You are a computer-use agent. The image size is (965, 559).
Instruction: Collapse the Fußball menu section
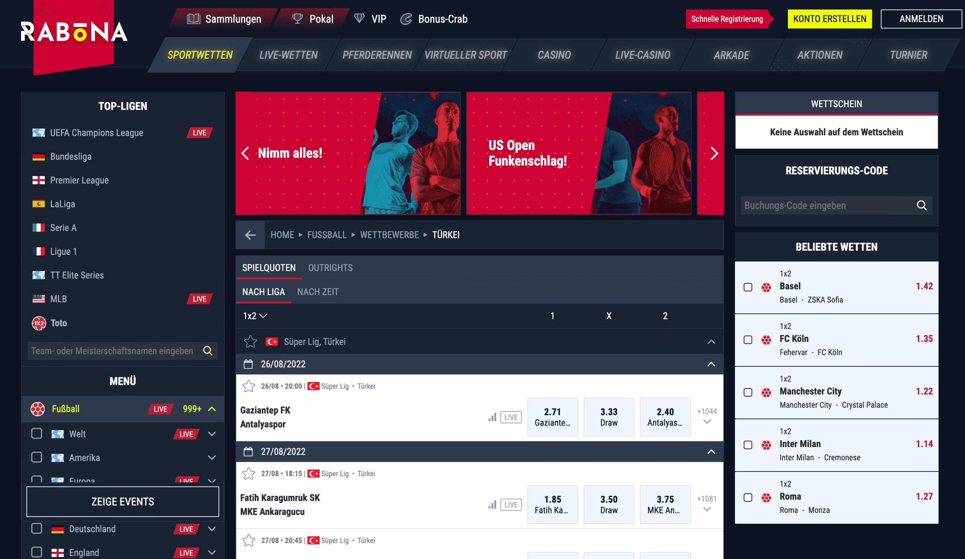[212, 409]
